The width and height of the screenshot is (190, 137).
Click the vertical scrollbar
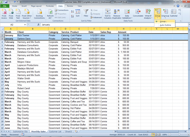(x=189, y=50)
